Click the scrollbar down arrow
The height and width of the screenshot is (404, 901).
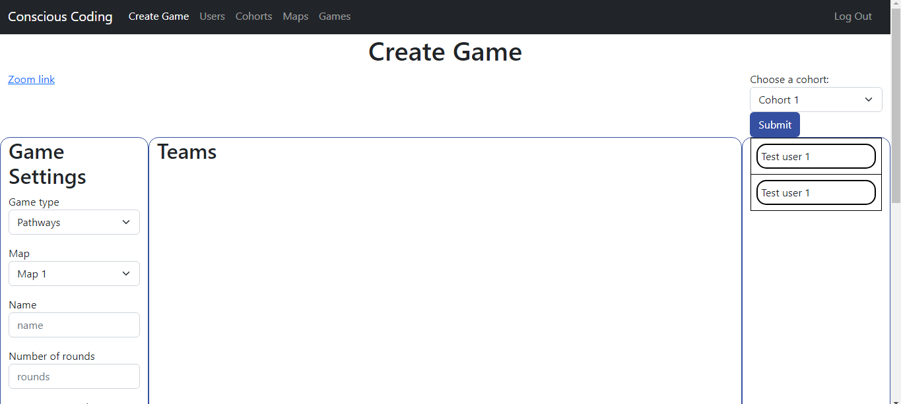click(x=896, y=399)
